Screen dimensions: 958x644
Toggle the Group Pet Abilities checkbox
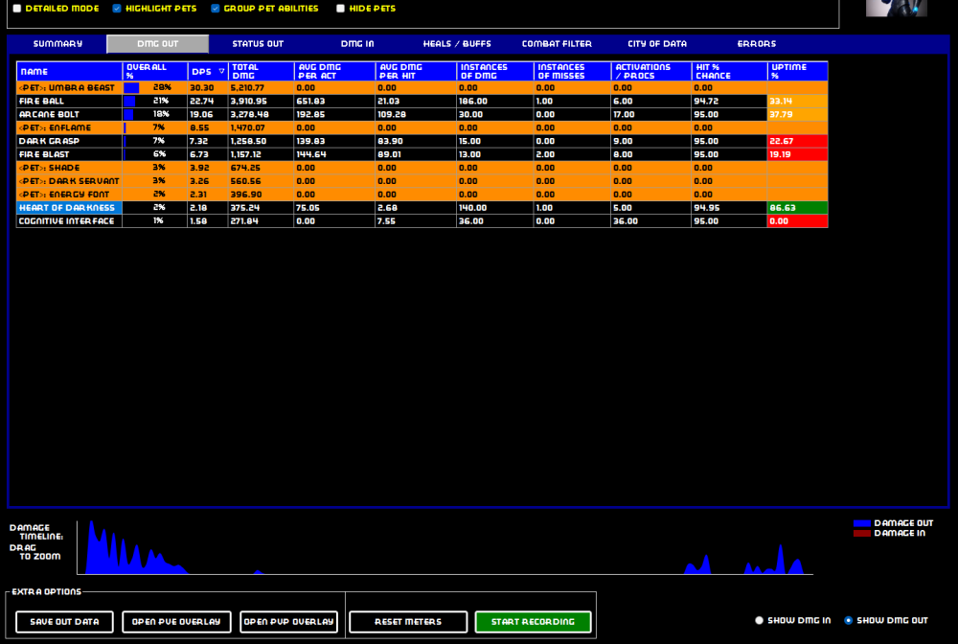click(216, 9)
